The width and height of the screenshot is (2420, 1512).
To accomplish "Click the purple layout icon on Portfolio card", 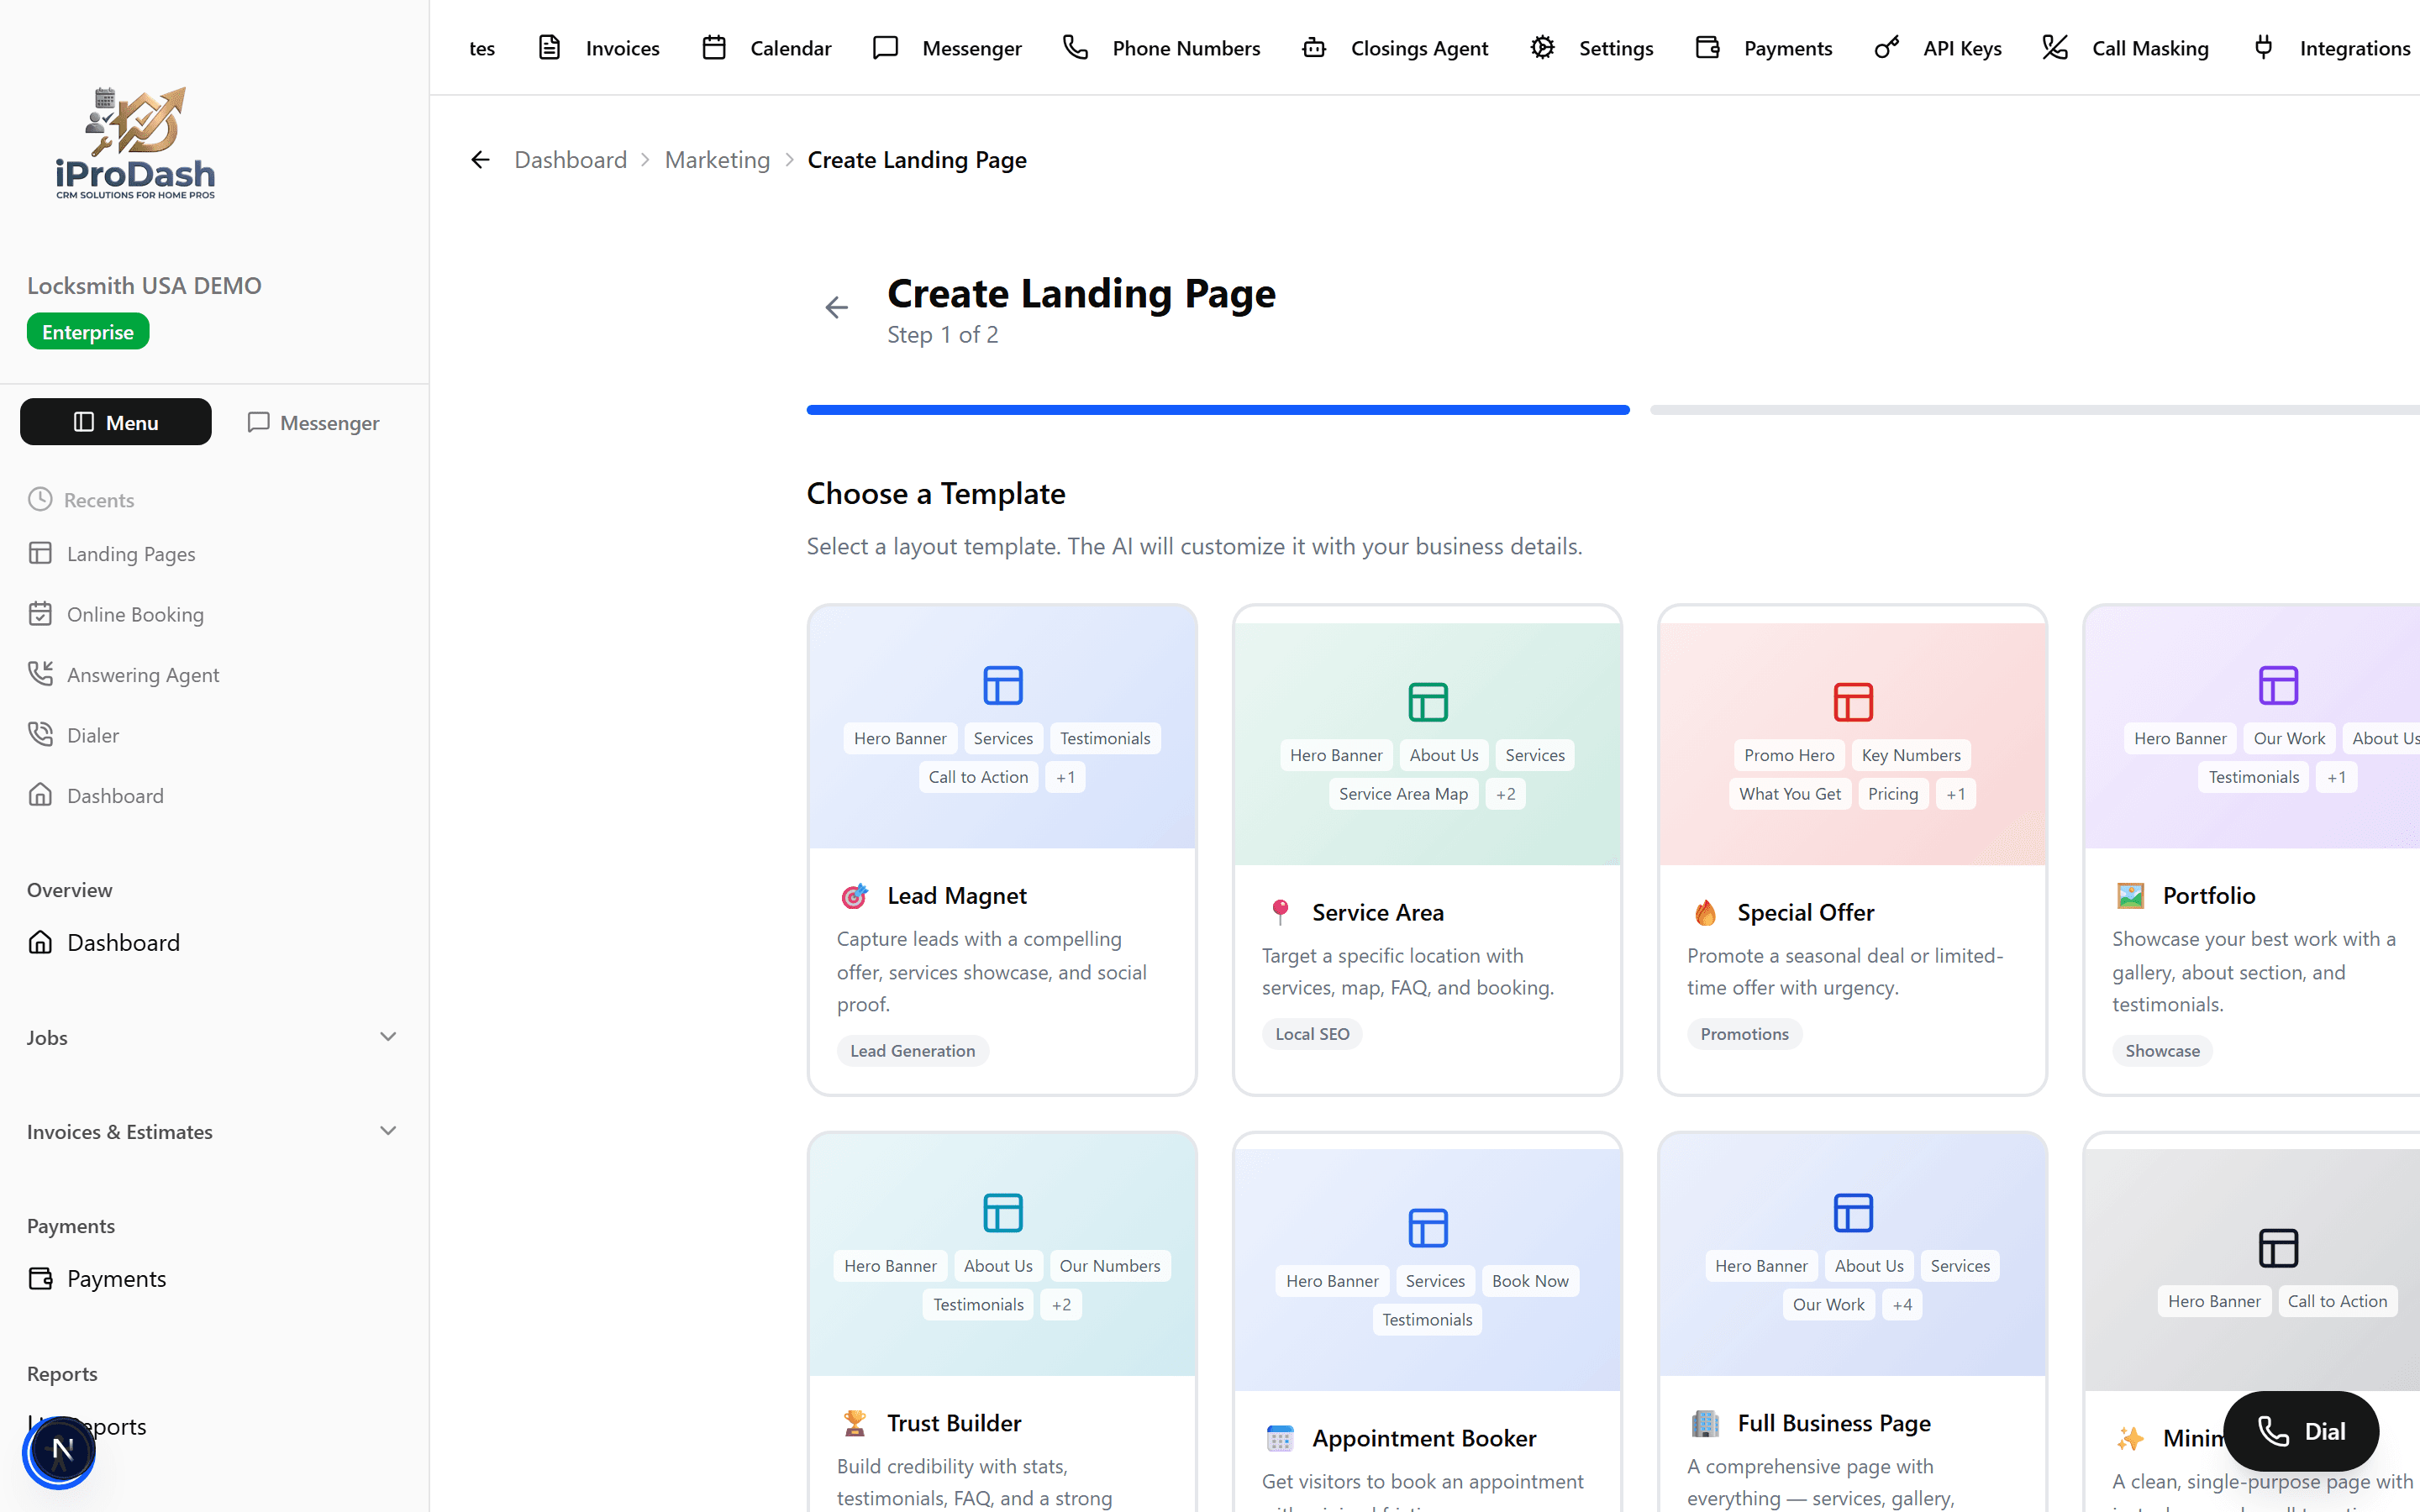I will [2278, 686].
